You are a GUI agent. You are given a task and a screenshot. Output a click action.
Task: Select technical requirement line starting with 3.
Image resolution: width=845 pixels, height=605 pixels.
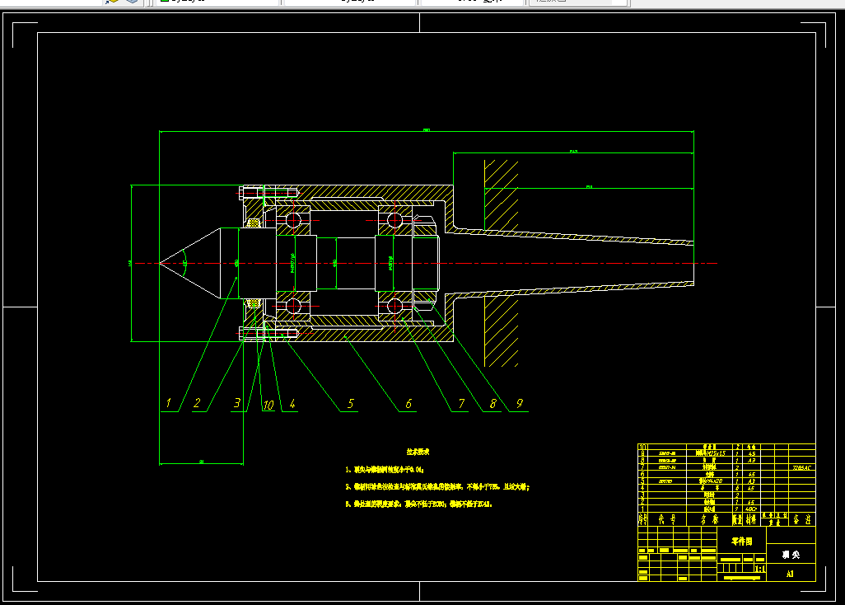pos(418,504)
